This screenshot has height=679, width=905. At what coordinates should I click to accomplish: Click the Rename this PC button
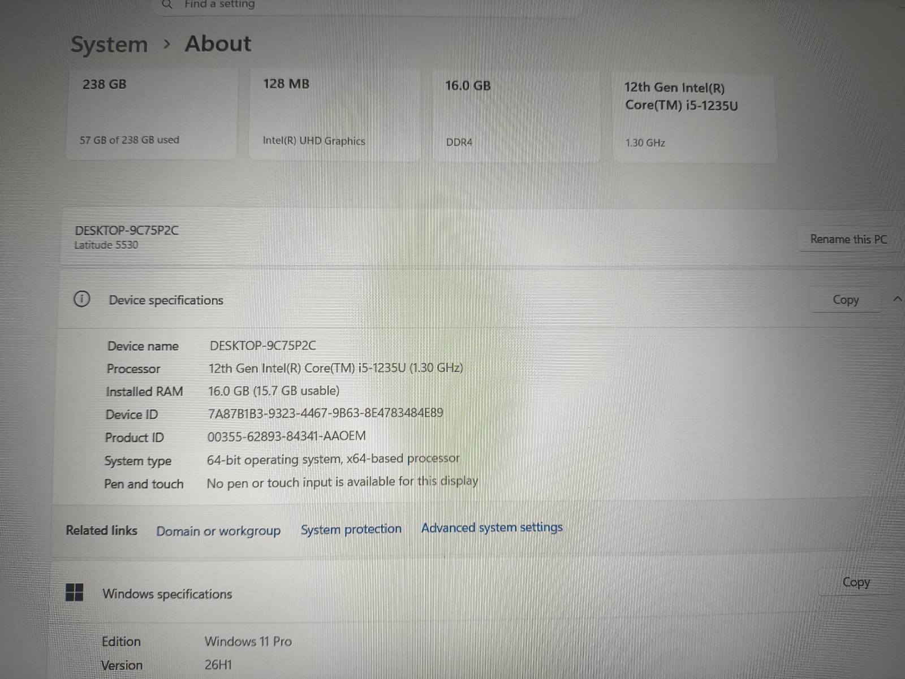click(x=848, y=239)
